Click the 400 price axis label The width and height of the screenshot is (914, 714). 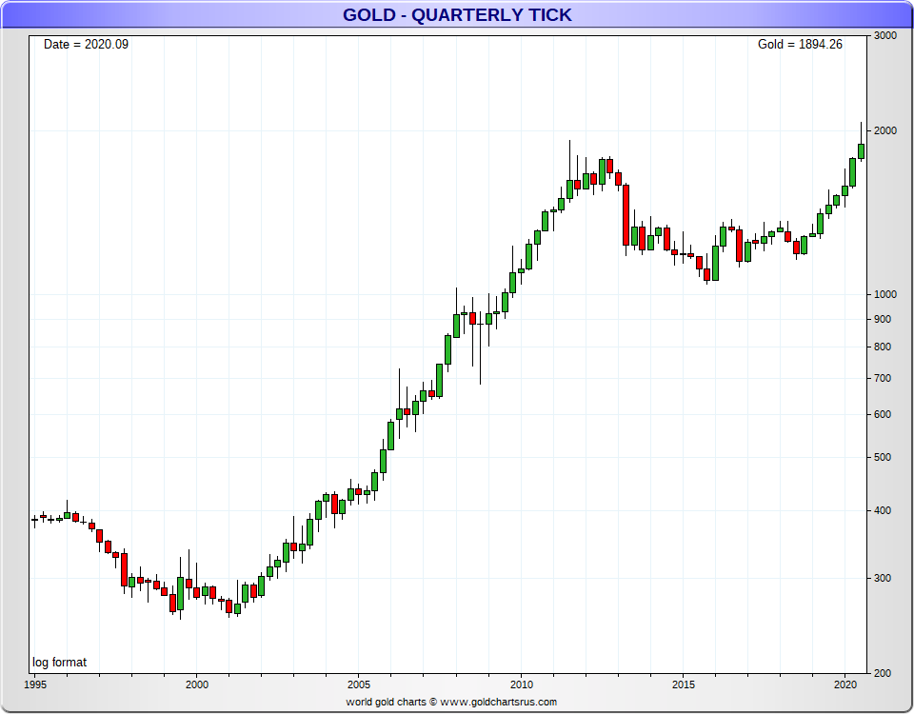click(883, 510)
